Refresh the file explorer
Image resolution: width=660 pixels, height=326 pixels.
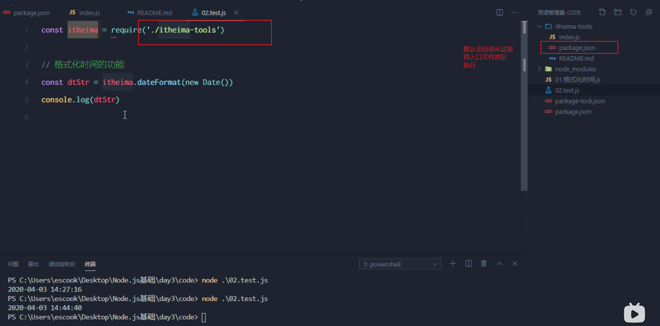633,12
